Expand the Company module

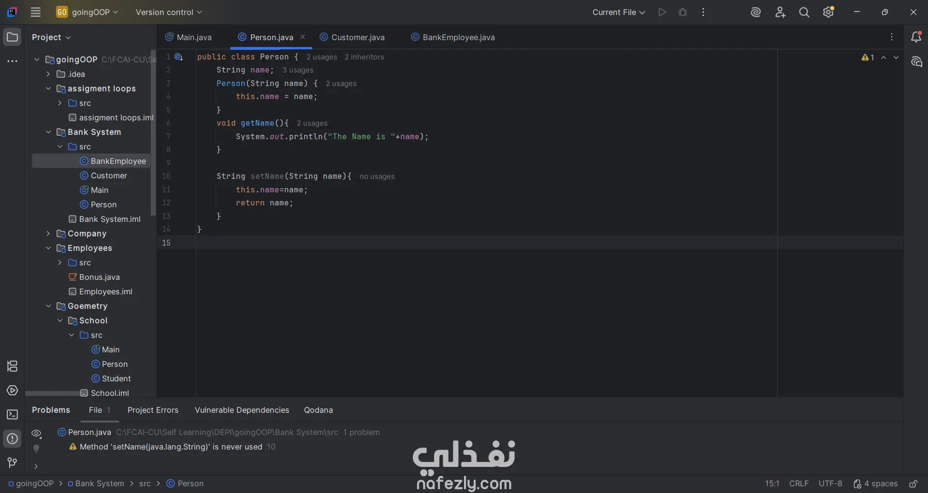(x=48, y=233)
